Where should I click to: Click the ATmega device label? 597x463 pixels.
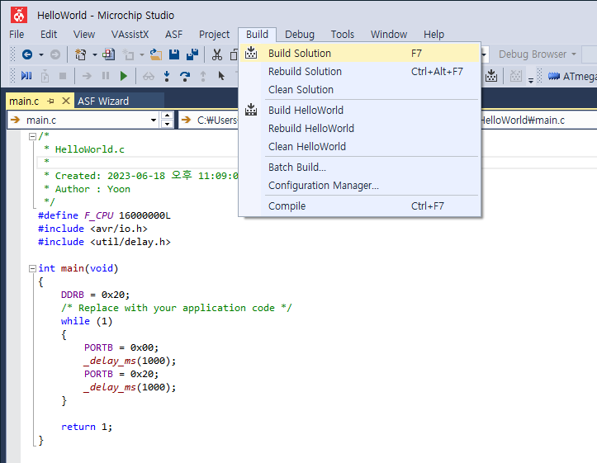tap(580, 77)
